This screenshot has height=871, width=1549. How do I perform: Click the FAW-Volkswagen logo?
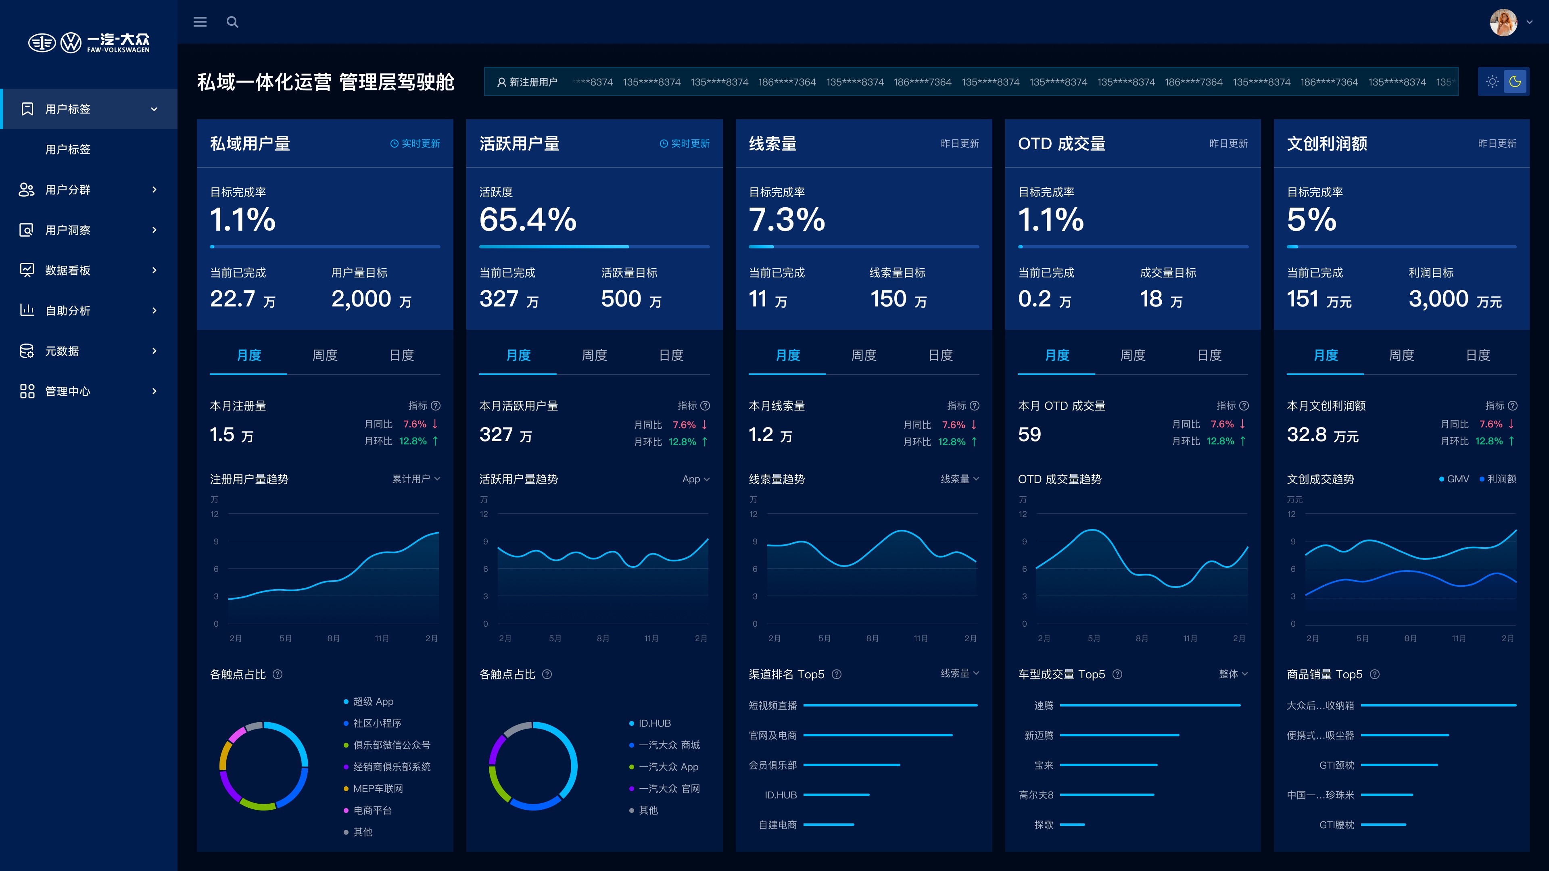[89, 43]
